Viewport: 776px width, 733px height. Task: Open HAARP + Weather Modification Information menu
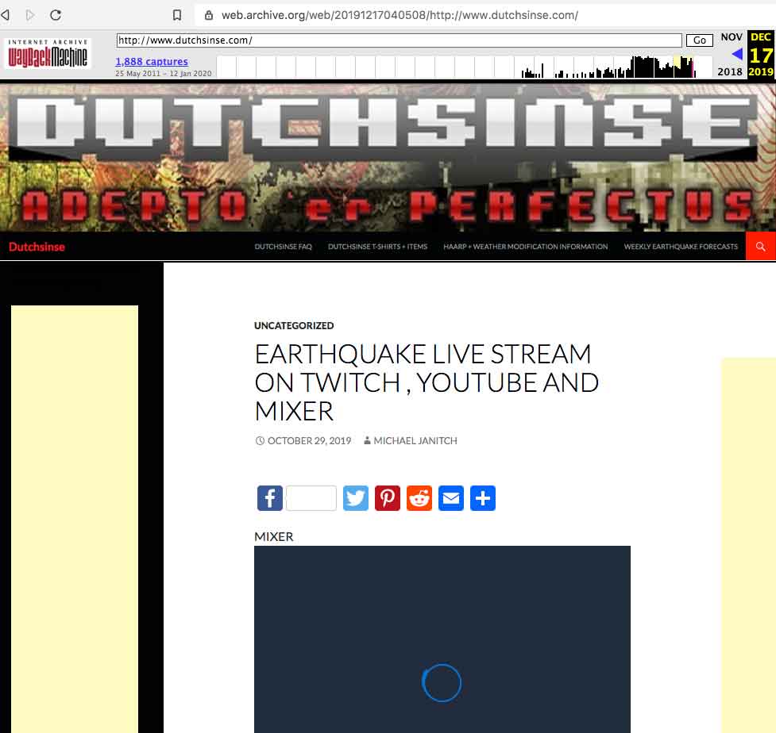(x=526, y=247)
